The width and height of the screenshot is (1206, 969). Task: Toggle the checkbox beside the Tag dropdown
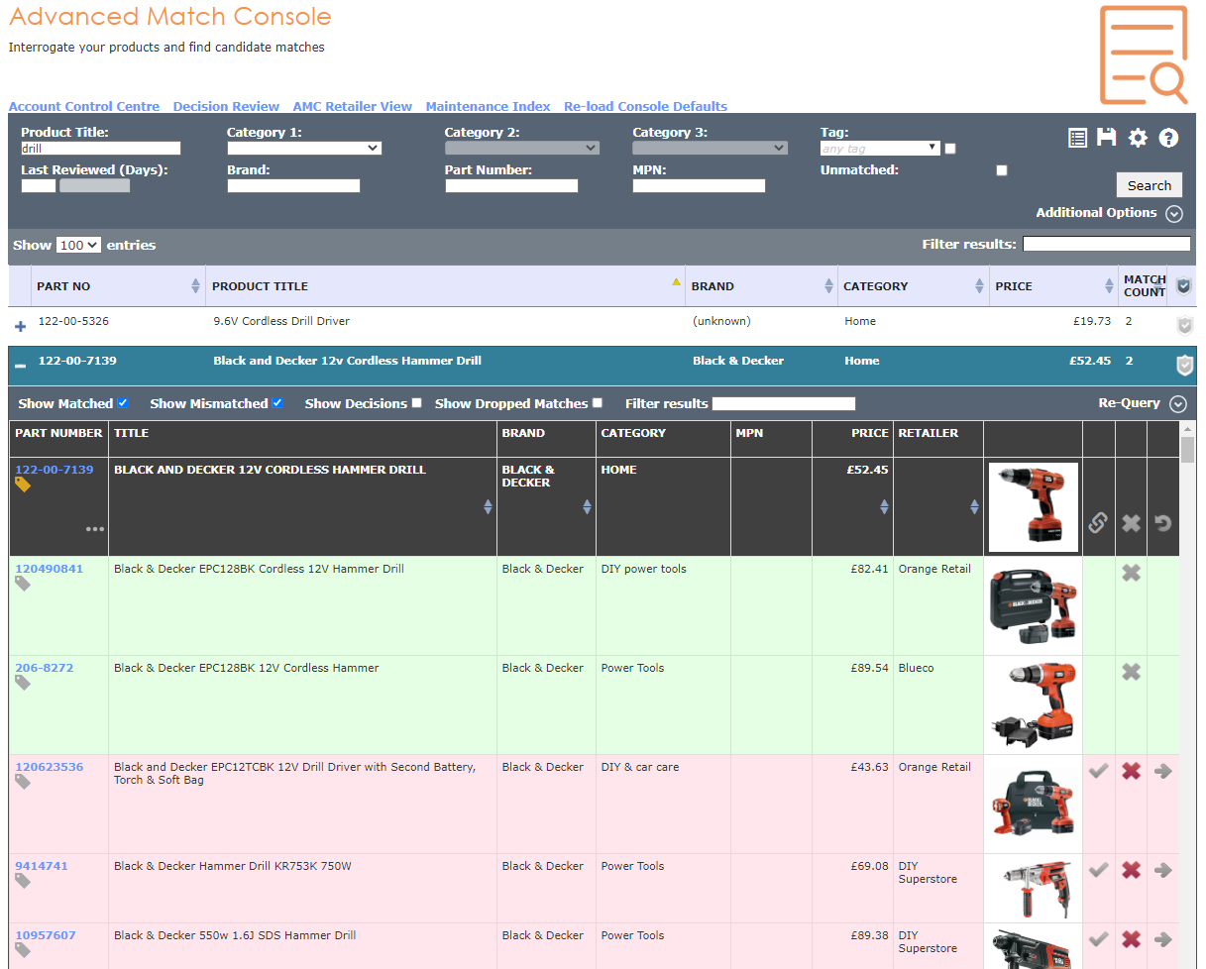tap(950, 149)
